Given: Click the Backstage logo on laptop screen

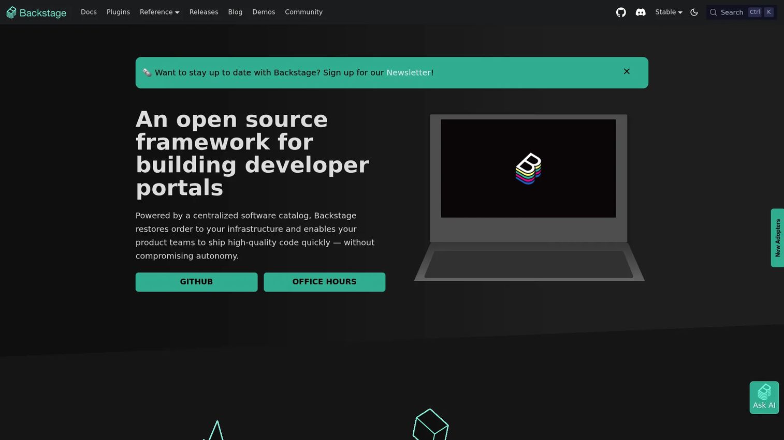Looking at the screenshot, I should click(x=528, y=169).
